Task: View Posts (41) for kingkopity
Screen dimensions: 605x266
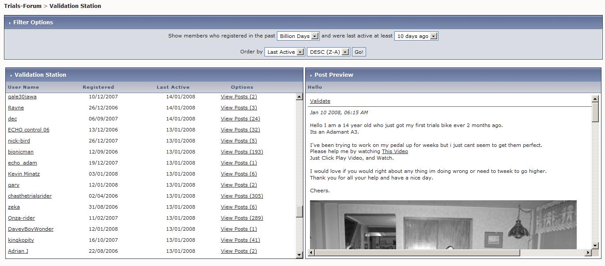Action: 240,240
